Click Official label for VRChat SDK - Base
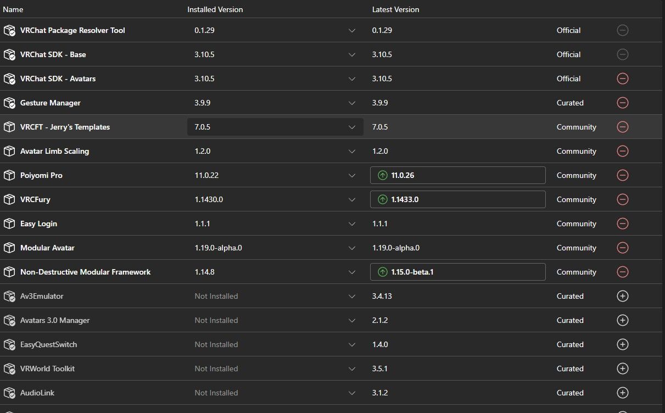 tap(568, 54)
